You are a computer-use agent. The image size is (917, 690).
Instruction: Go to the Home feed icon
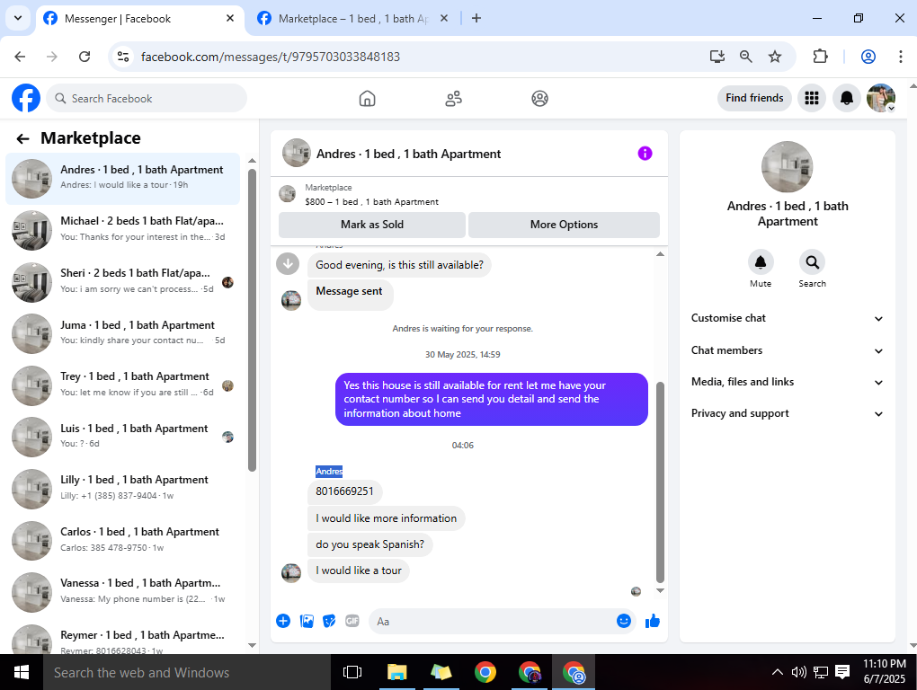tap(368, 98)
